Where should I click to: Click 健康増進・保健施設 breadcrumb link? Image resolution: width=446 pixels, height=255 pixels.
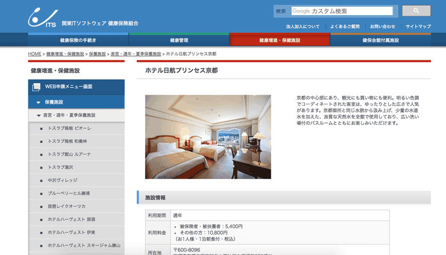pos(65,54)
